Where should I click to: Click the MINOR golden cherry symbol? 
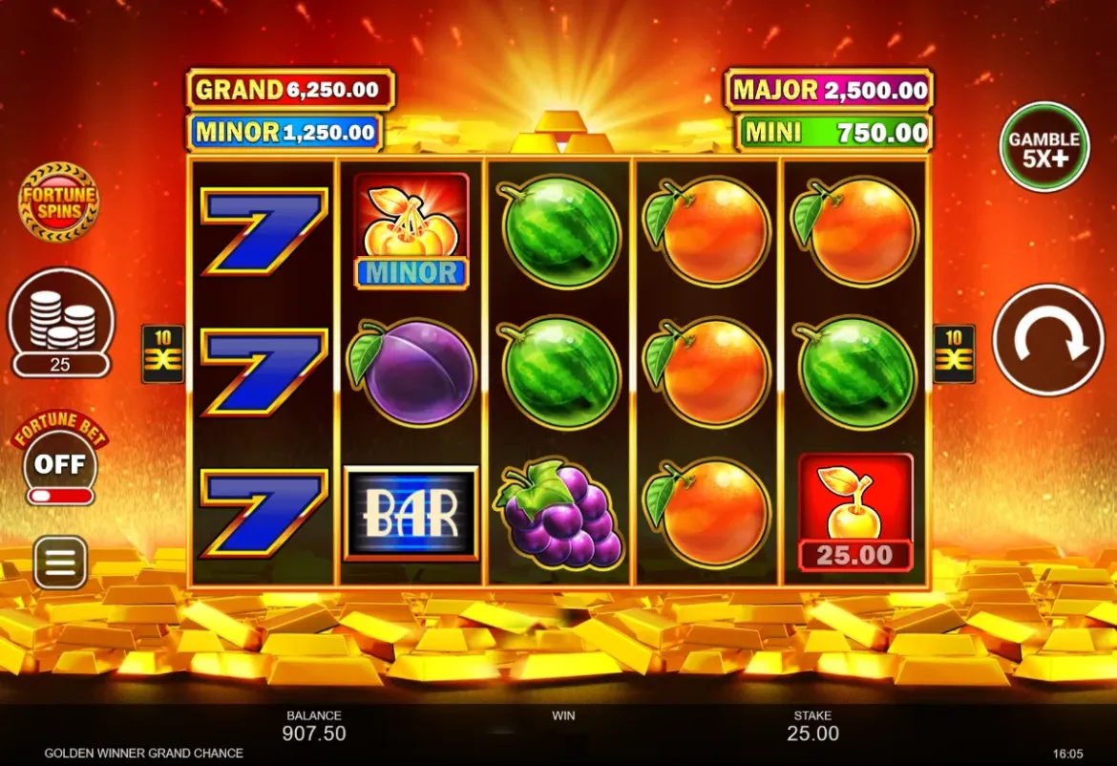coord(411,231)
